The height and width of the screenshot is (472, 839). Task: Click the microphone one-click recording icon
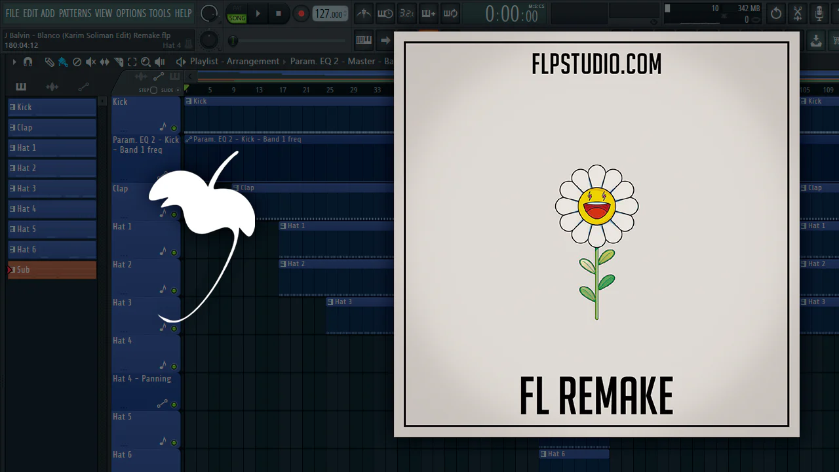819,13
